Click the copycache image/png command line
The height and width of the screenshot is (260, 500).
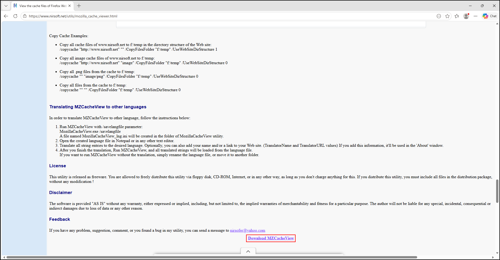click(129, 76)
